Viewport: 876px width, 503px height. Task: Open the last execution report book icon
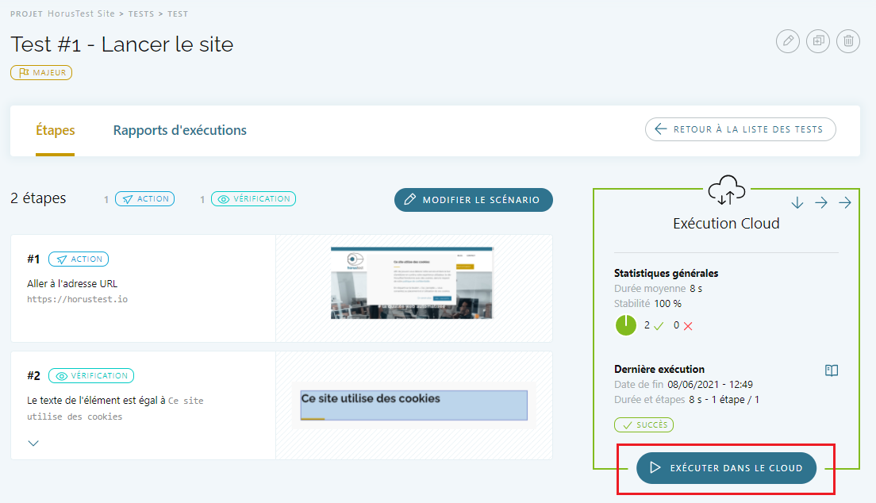pyautogui.click(x=832, y=371)
